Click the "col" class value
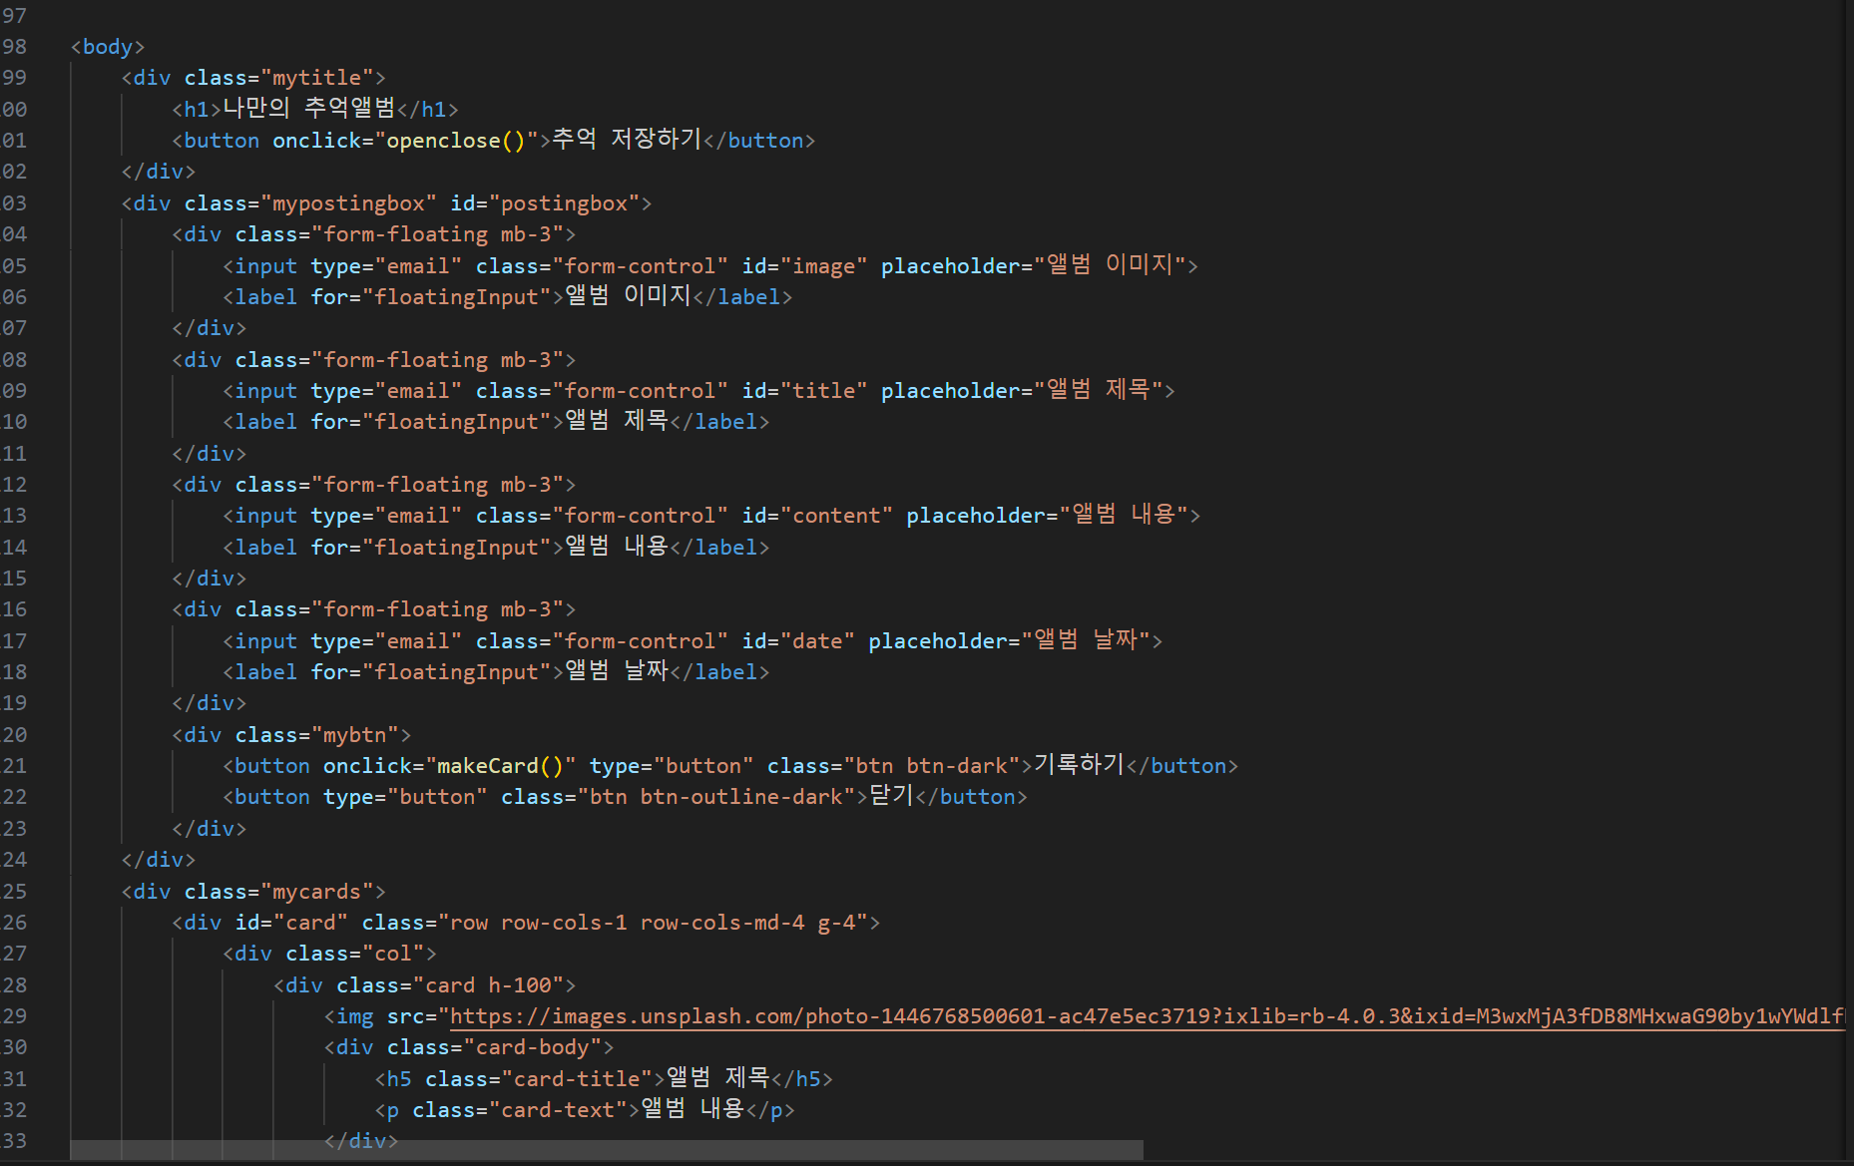1854x1166 pixels. (x=393, y=954)
